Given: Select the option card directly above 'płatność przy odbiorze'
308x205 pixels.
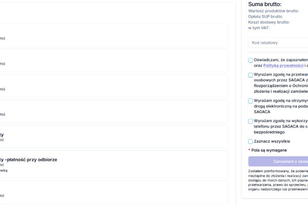Looking at the screenshot, I should point(113,136).
